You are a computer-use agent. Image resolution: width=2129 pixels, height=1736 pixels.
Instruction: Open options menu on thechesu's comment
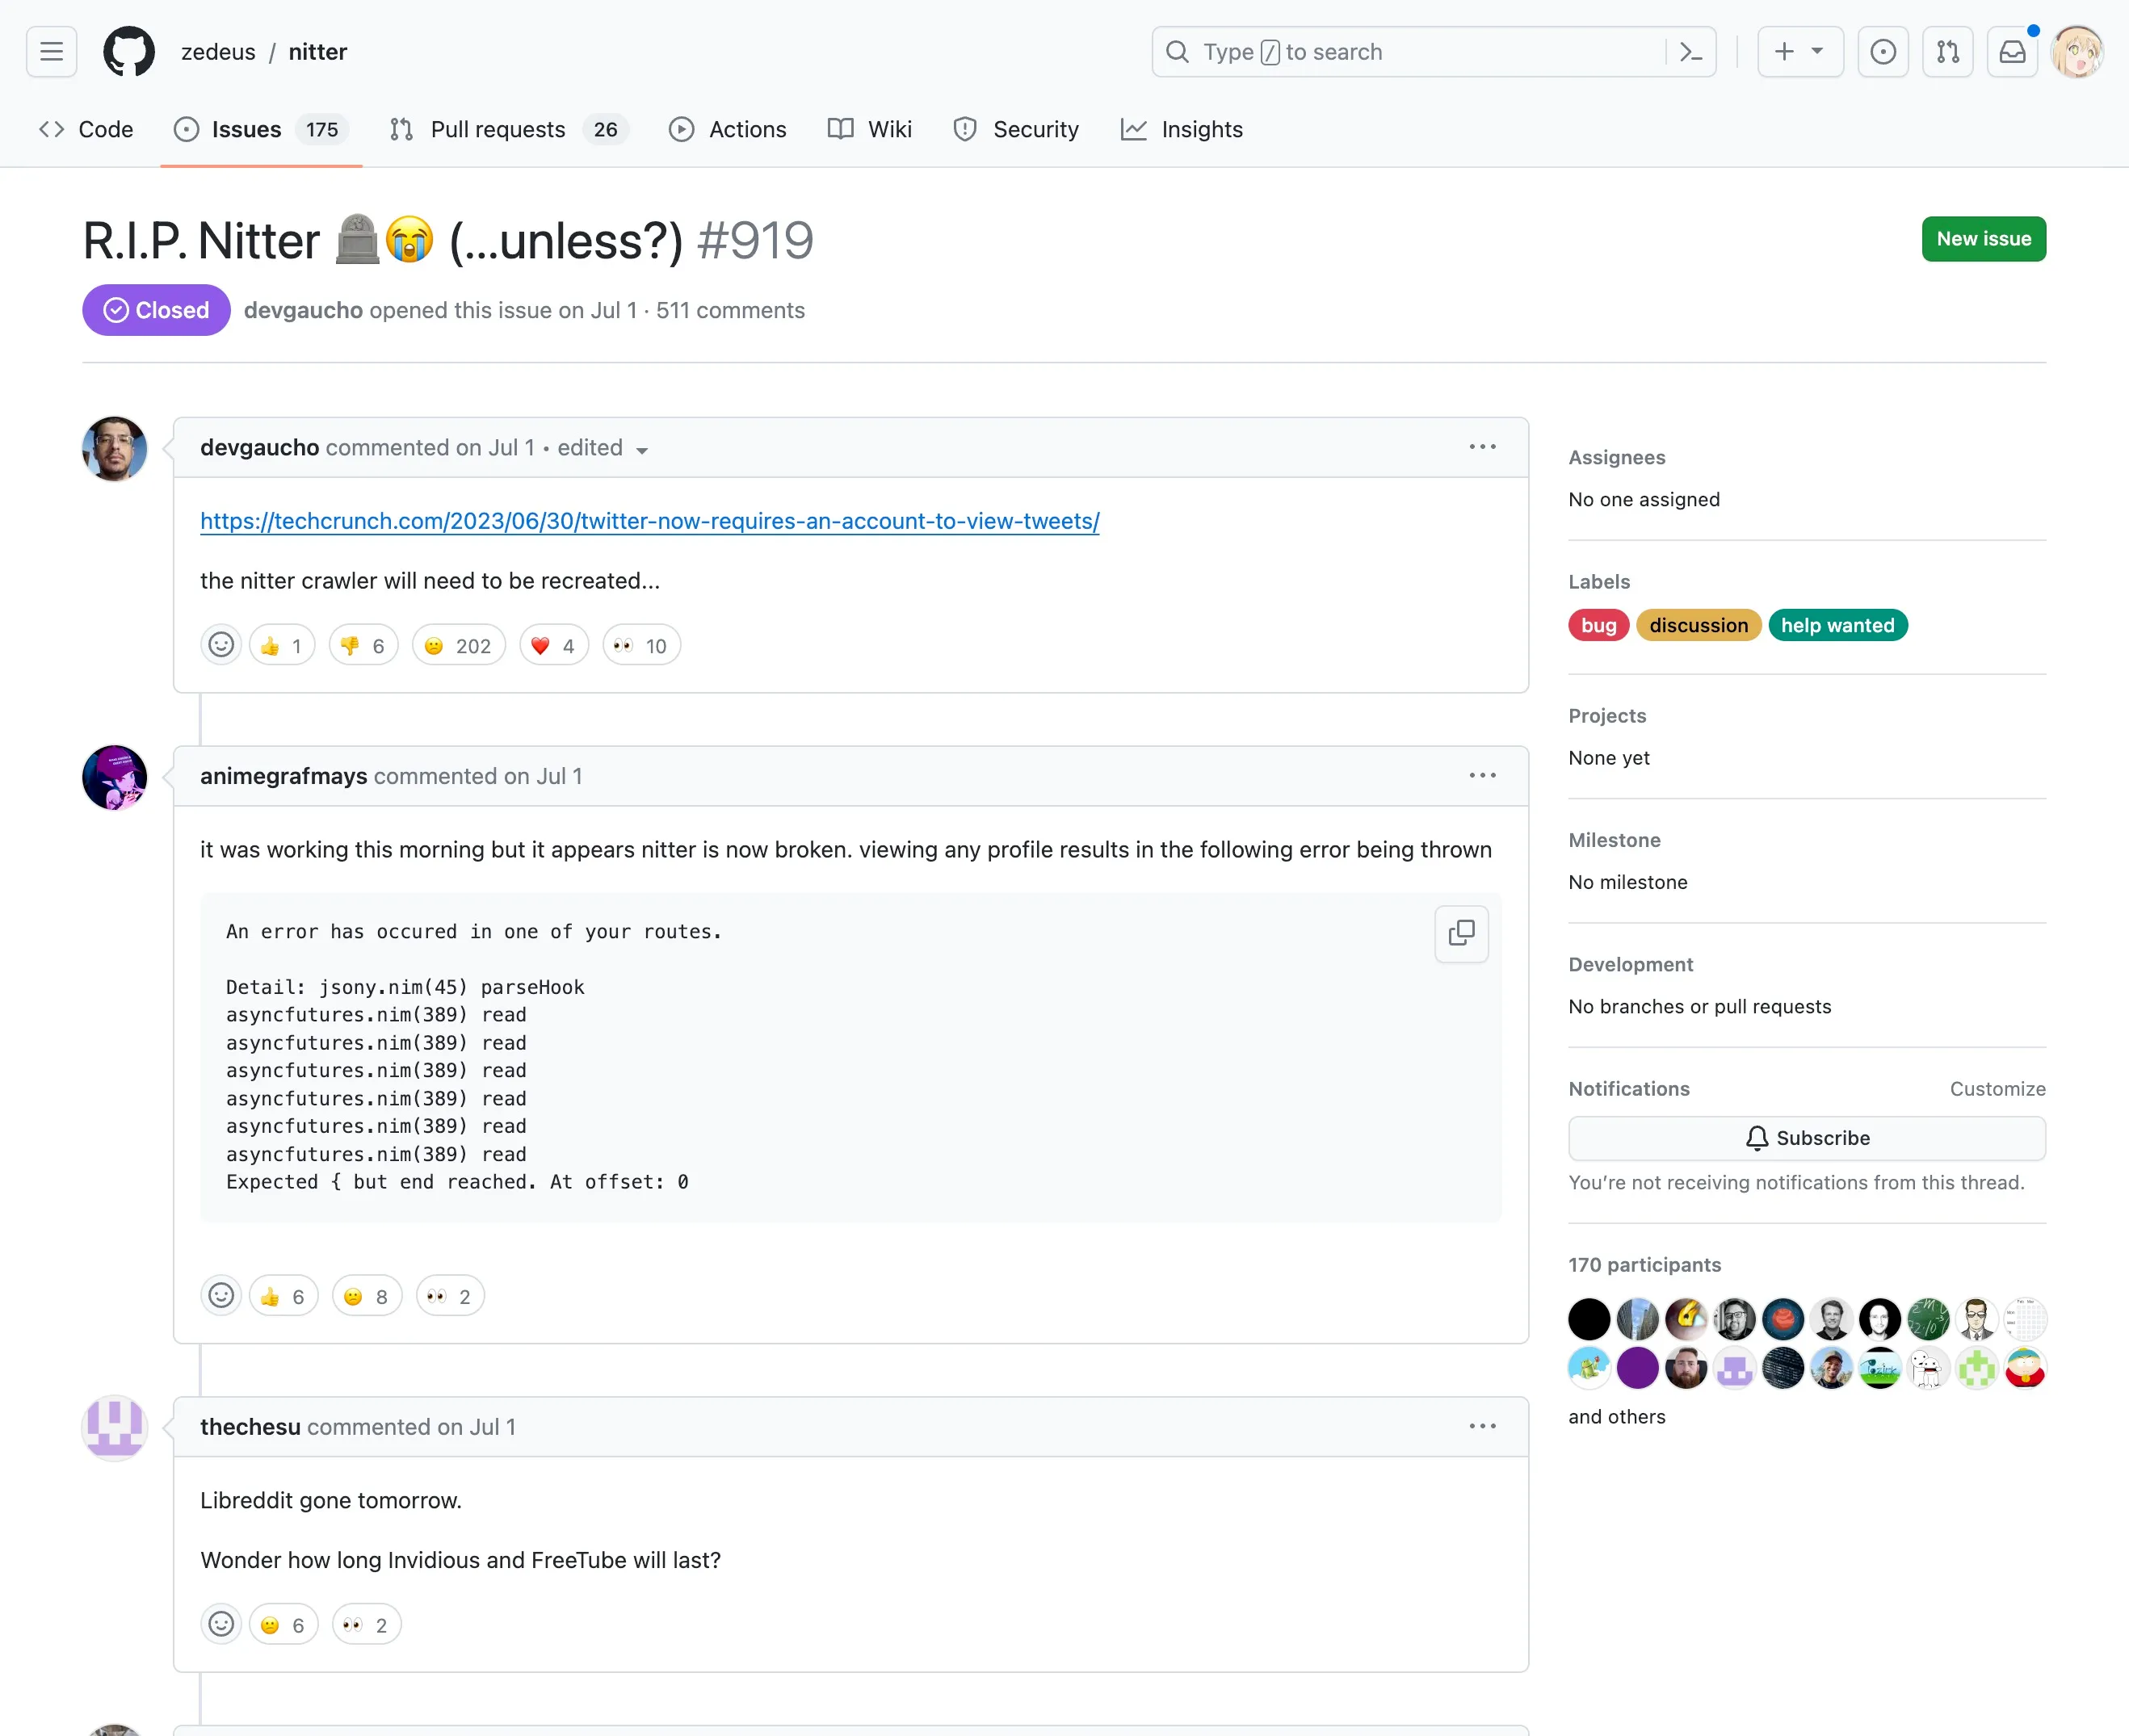tap(1482, 1426)
